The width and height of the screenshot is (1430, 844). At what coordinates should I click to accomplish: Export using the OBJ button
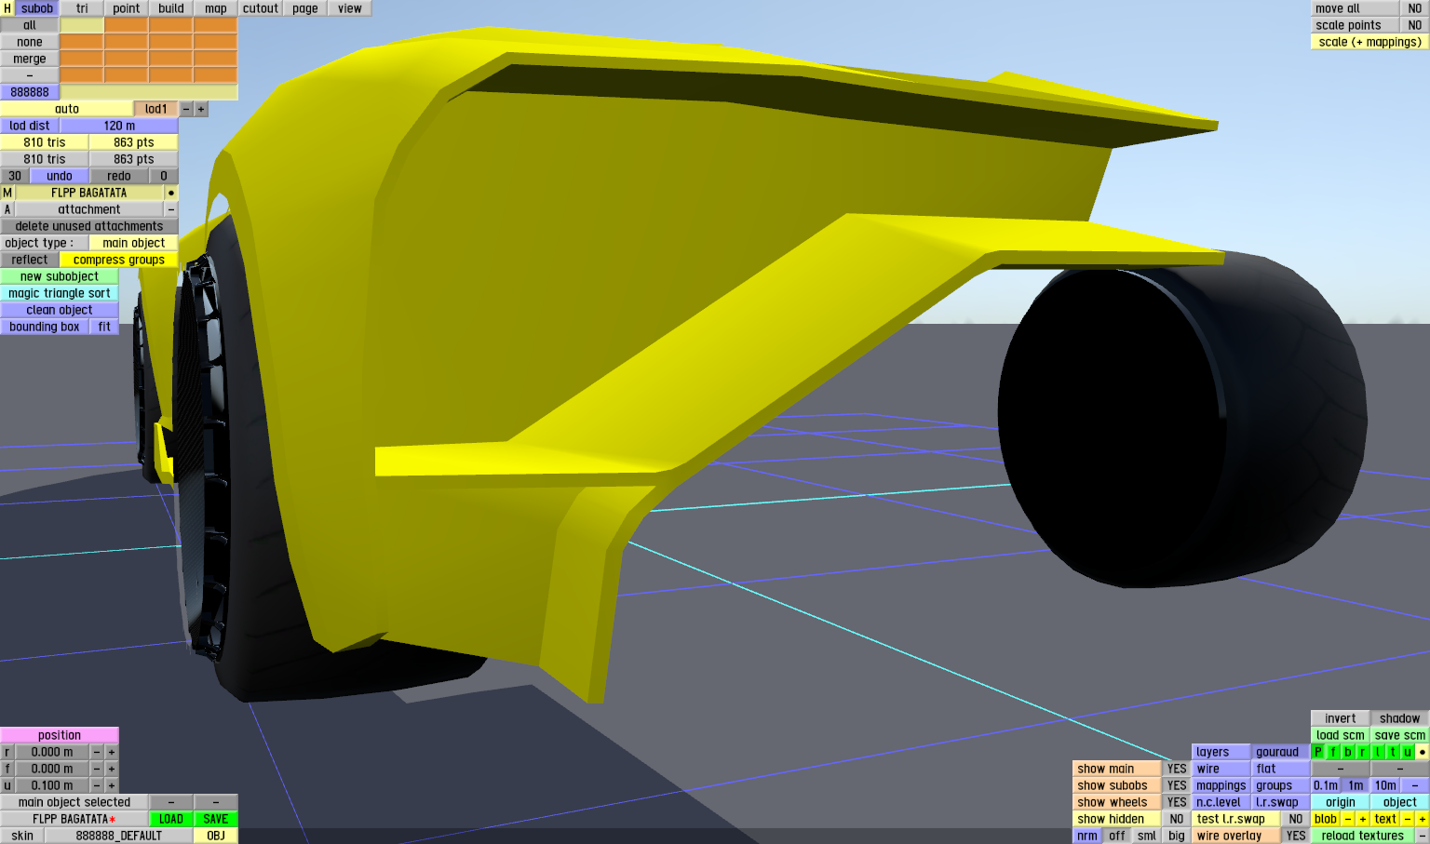pyautogui.click(x=216, y=836)
